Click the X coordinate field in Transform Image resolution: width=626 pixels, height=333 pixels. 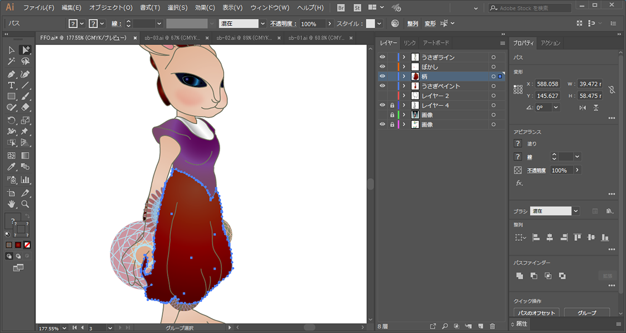coord(548,84)
